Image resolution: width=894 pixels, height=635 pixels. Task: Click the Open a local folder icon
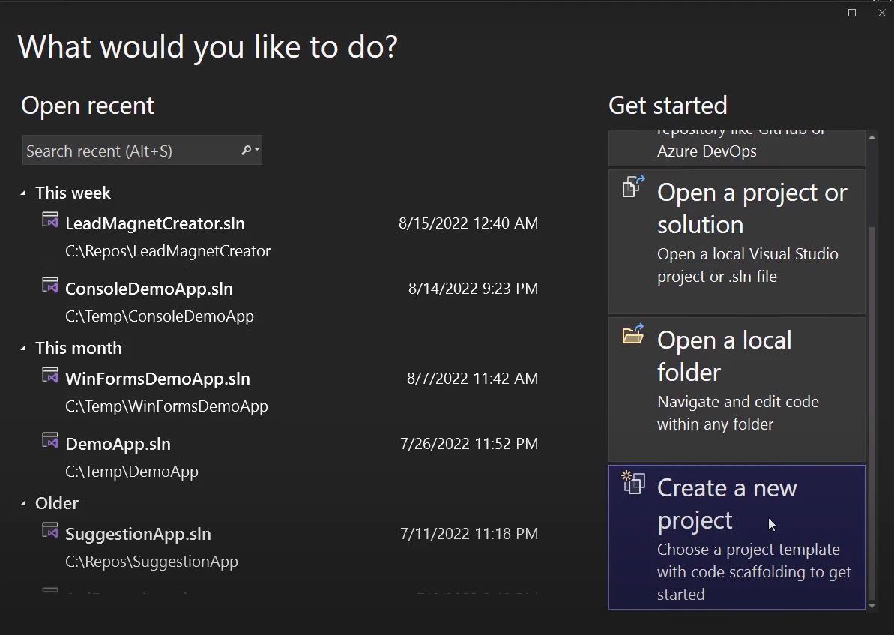(x=633, y=334)
